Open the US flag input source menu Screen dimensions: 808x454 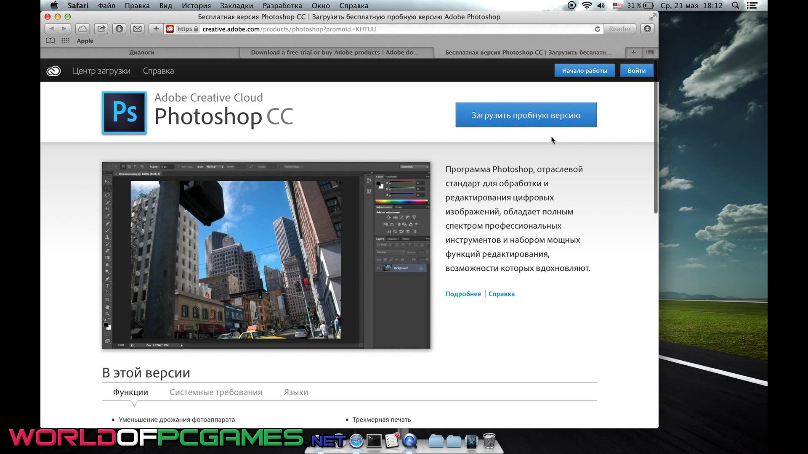[x=617, y=5]
